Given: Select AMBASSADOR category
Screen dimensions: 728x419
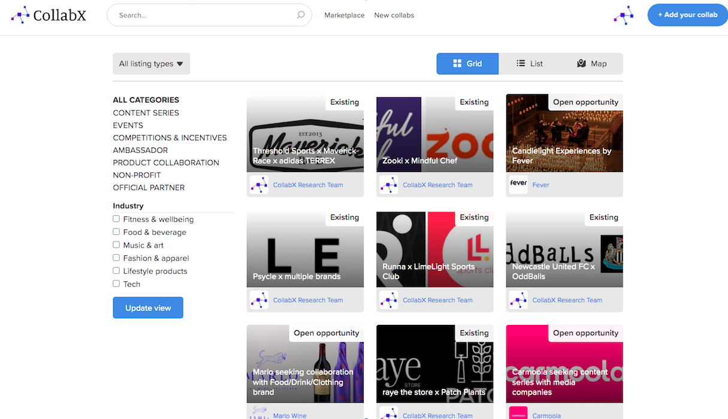Looking at the screenshot, I should point(140,150).
